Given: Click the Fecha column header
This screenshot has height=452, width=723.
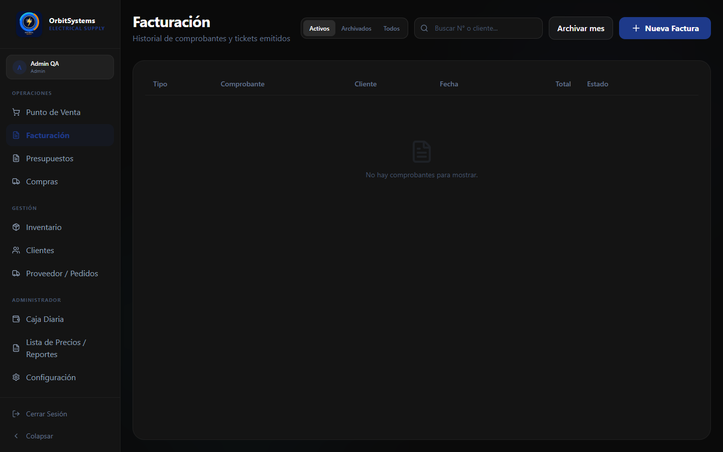Looking at the screenshot, I should click(x=449, y=84).
